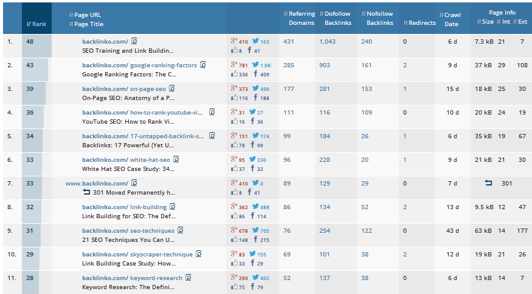Click Google+ icon with 362 in link-building row
This screenshot has height=294, width=532.
point(234,206)
